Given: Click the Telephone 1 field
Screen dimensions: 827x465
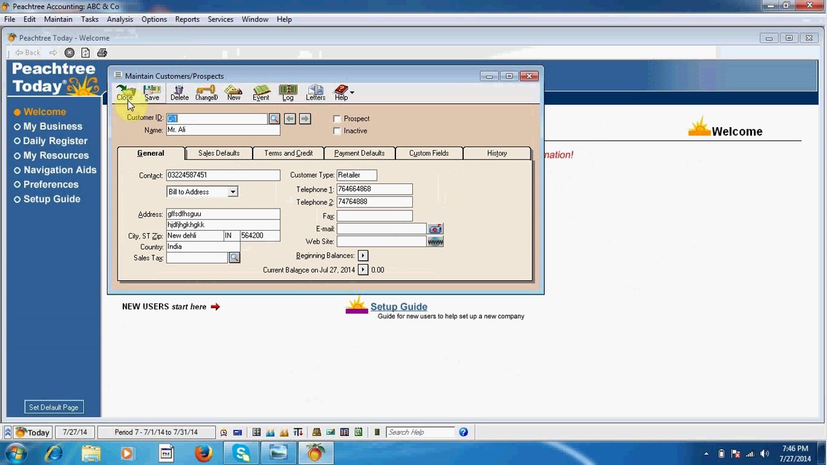Looking at the screenshot, I should pos(374,189).
